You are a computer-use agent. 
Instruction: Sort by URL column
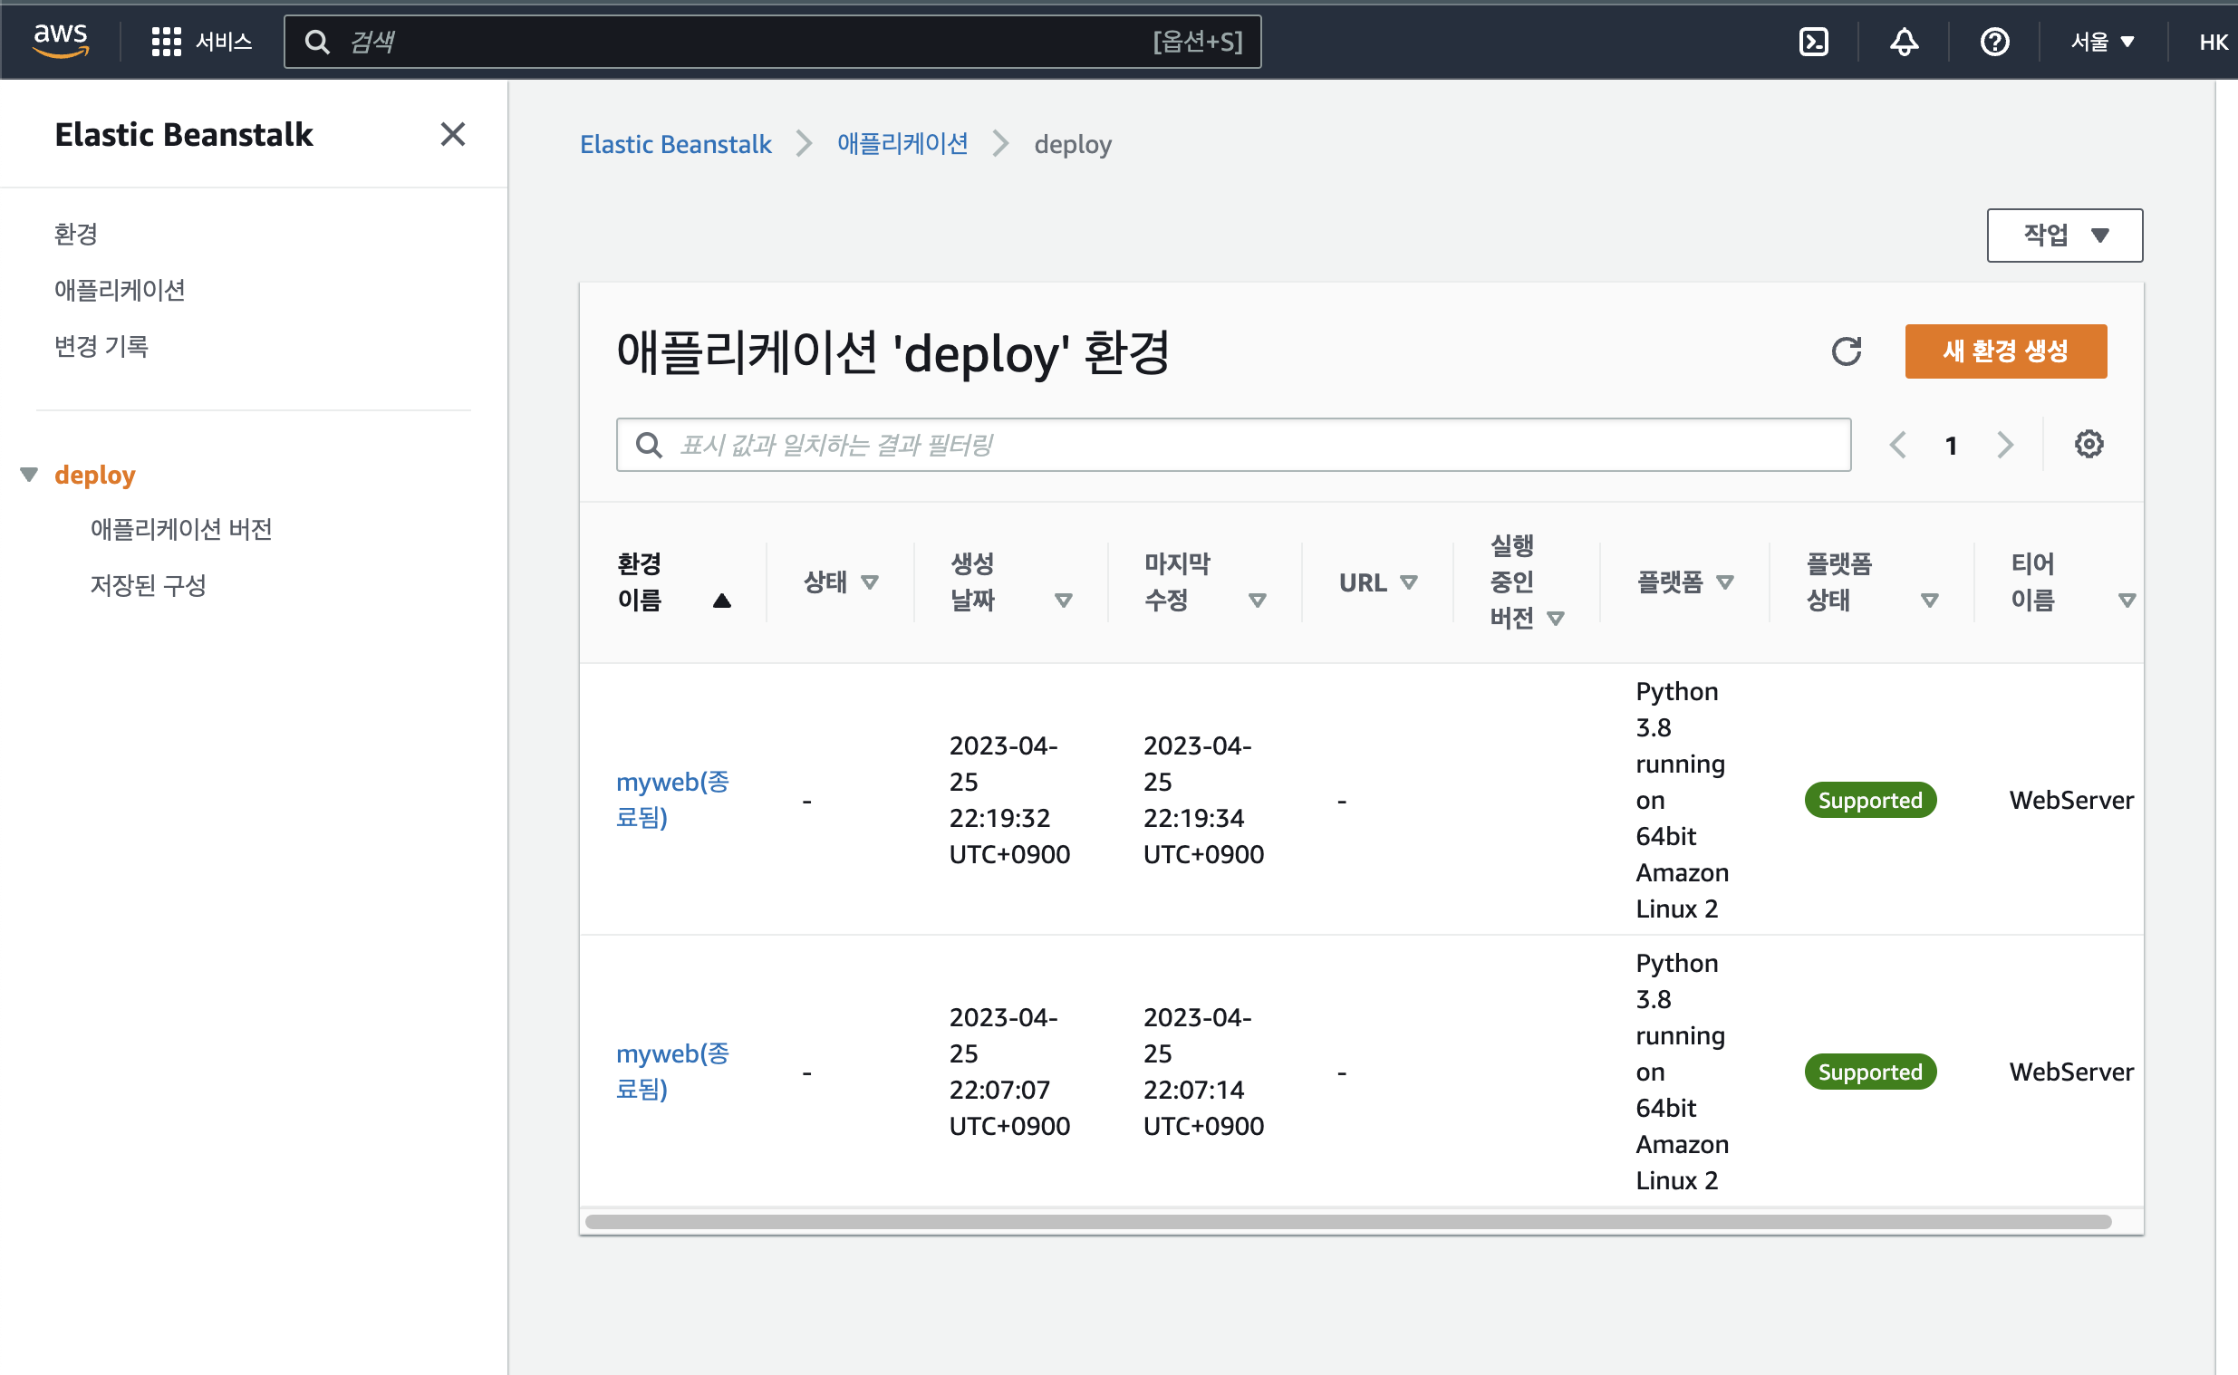(x=1378, y=582)
